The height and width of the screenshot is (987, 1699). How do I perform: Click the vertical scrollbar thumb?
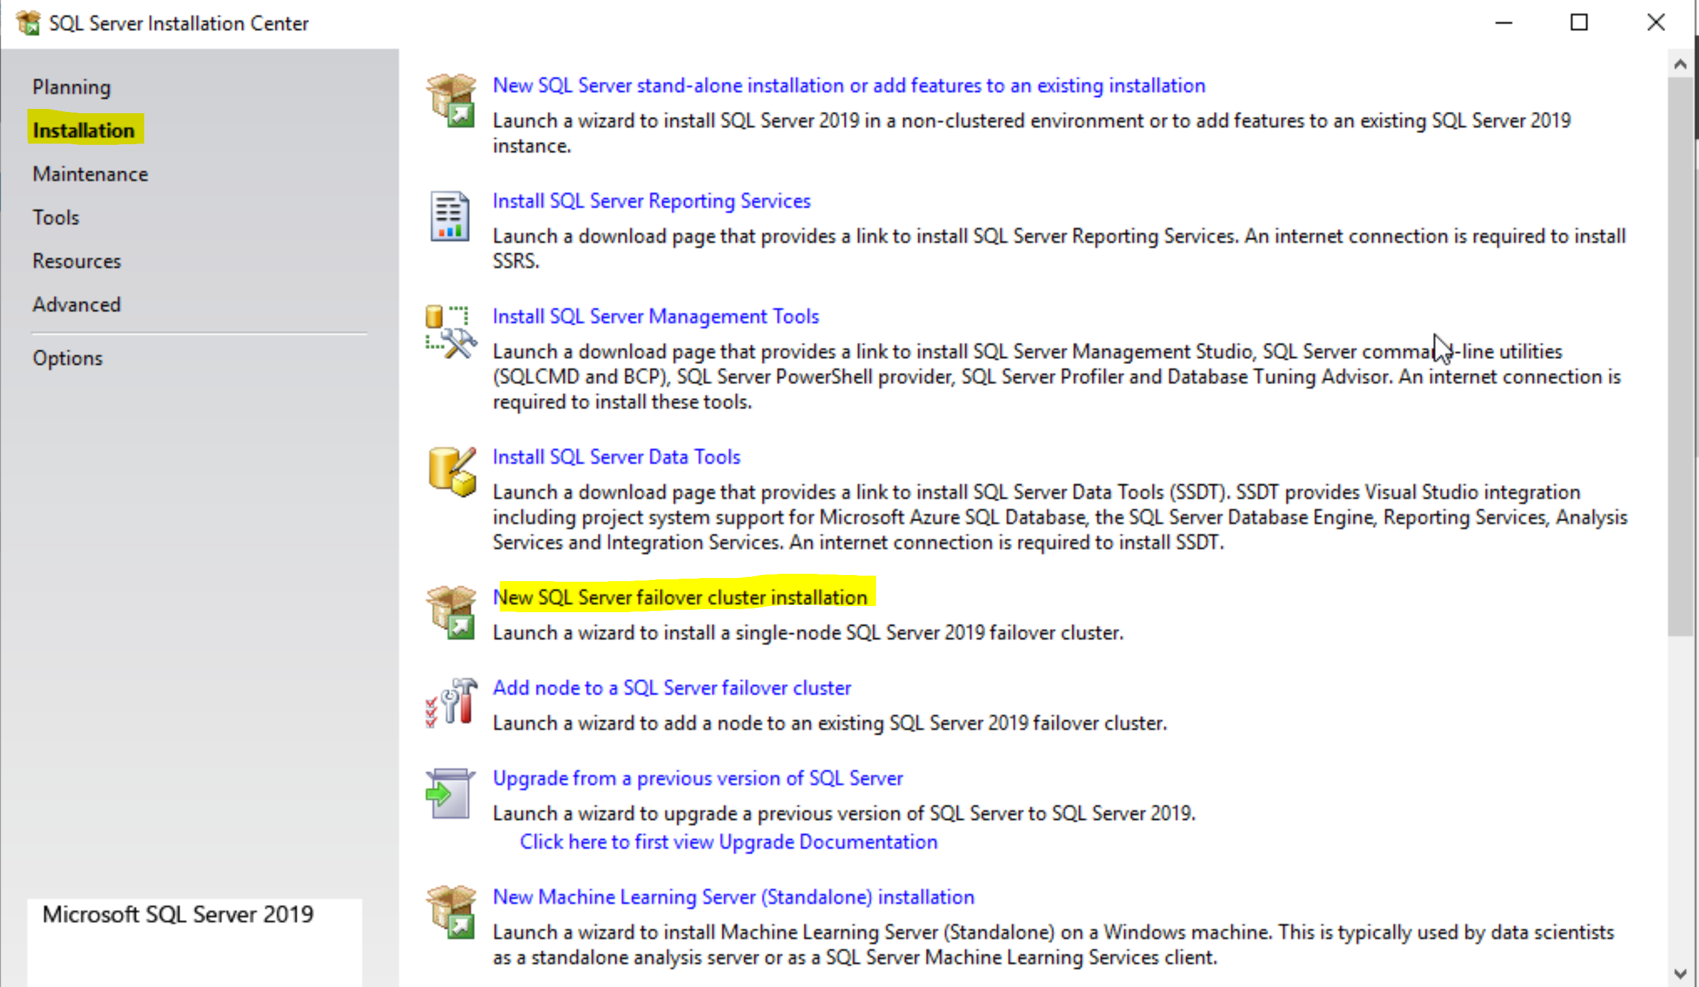1680,356
